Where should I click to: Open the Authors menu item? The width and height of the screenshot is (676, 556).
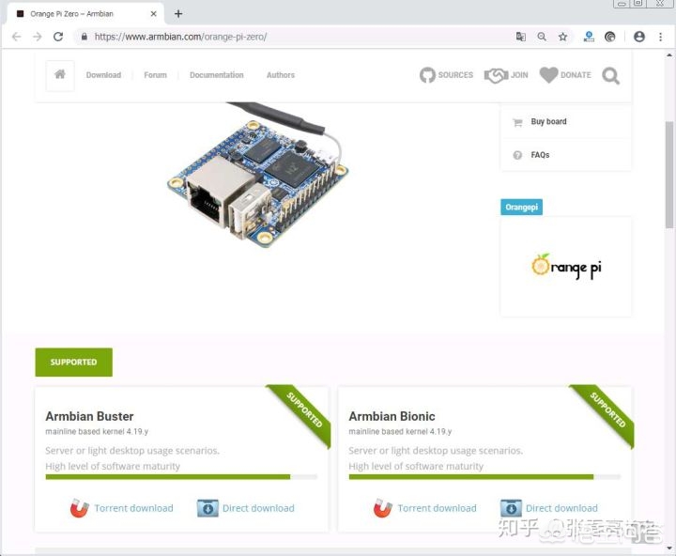[281, 75]
